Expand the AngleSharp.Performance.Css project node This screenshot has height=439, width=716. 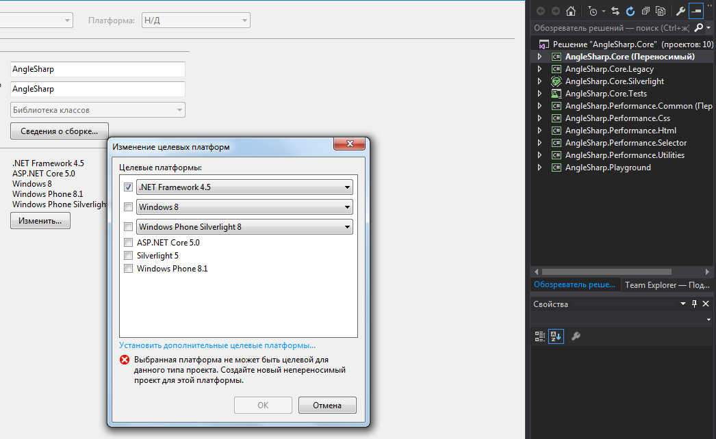[x=539, y=118]
